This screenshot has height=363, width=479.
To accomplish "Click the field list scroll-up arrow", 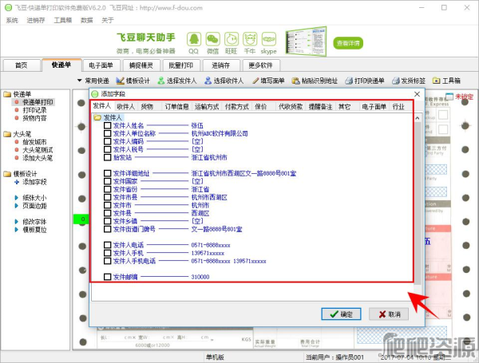I will coord(418,118).
